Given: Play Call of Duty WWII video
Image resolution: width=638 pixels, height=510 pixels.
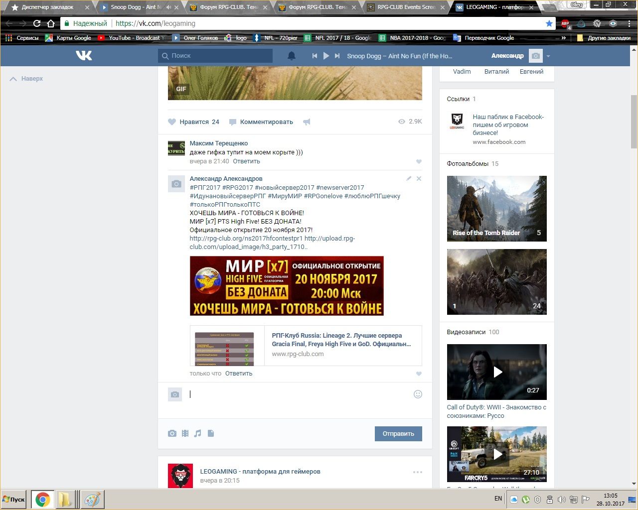Looking at the screenshot, I should tap(497, 372).
